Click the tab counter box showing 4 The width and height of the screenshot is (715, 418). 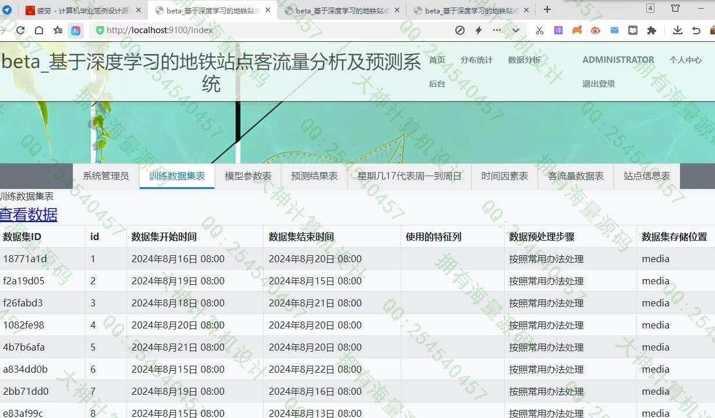(x=650, y=8)
